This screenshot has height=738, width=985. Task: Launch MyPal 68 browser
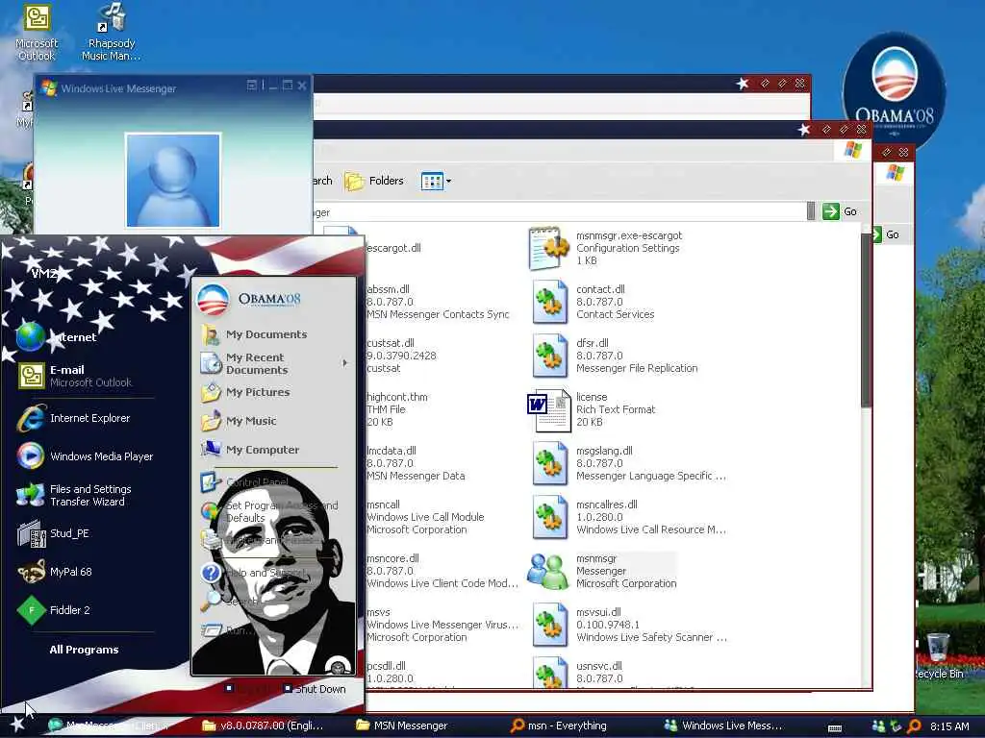tap(55, 572)
